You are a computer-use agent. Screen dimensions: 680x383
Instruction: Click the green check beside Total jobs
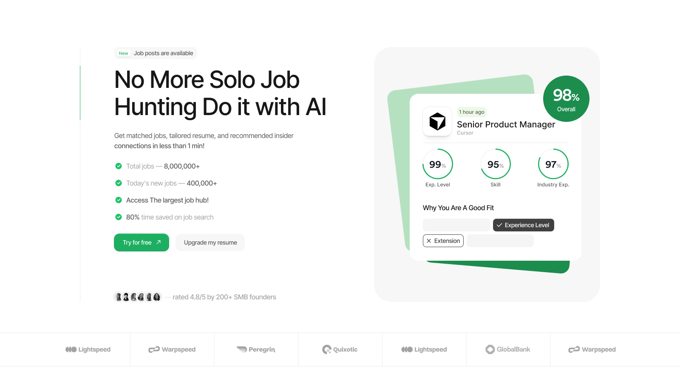(119, 166)
